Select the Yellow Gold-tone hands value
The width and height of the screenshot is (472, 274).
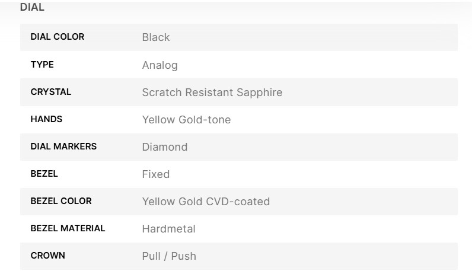pos(186,120)
